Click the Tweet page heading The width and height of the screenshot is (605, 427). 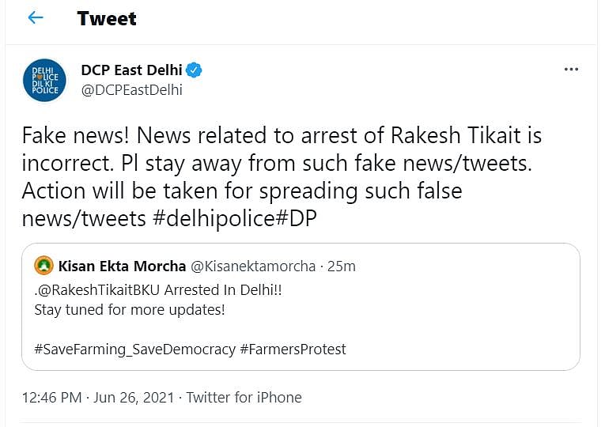pos(107,18)
